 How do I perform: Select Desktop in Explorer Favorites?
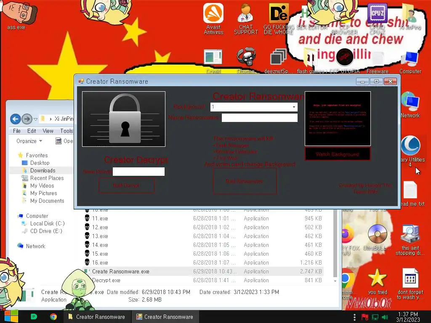(x=40, y=163)
